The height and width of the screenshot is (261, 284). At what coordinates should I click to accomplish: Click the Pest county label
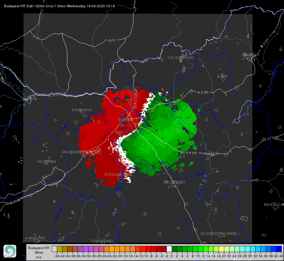(x=200, y=175)
